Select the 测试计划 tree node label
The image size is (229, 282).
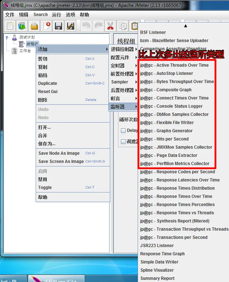pos(27,37)
